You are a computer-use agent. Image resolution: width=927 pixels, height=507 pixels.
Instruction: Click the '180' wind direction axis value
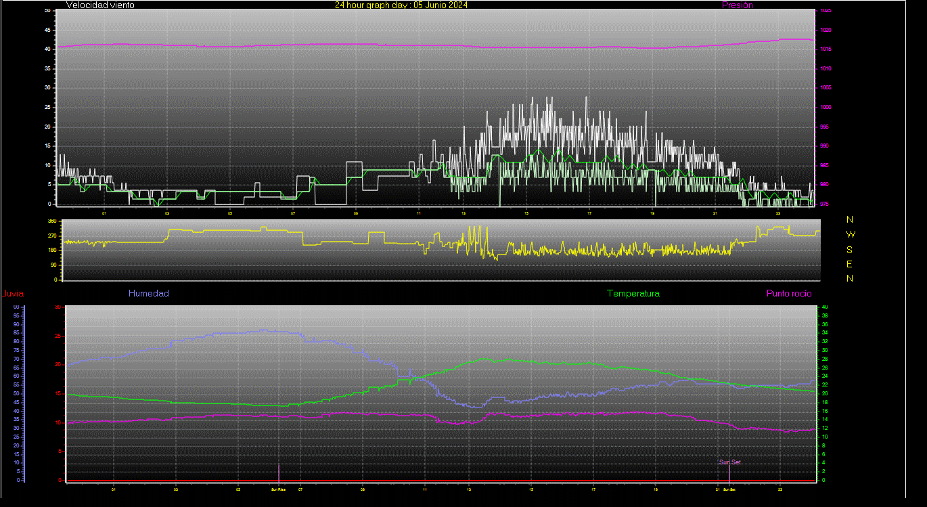tap(52, 250)
